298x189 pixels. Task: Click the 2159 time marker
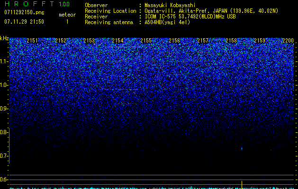click(x=260, y=41)
